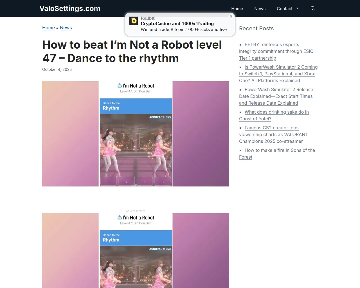Viewport: 360px width, 288px height.
Task: Click the Home breadcrumb link
Action: tap(48, 28)
